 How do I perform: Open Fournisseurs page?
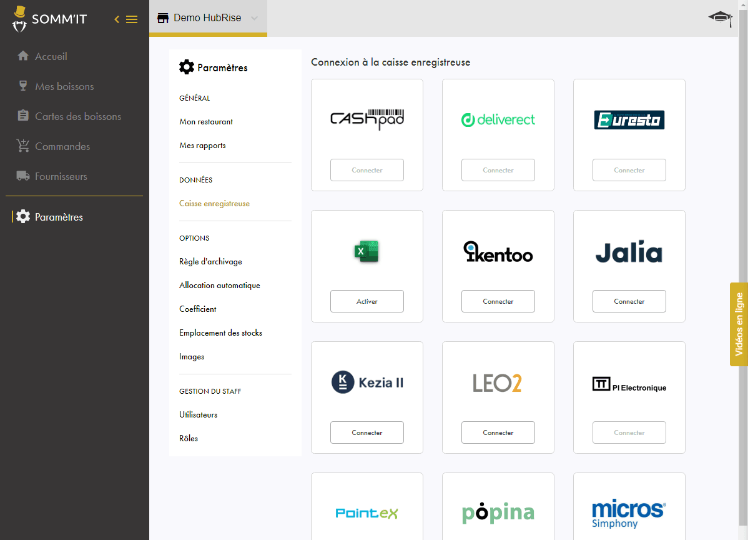point(61,177)
